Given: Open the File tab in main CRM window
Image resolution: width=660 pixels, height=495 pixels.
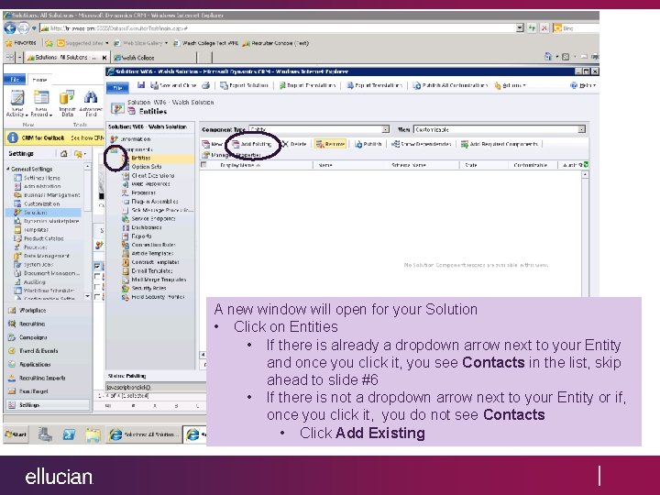Looking at the screenshot, I should click(x=15, y=79).
